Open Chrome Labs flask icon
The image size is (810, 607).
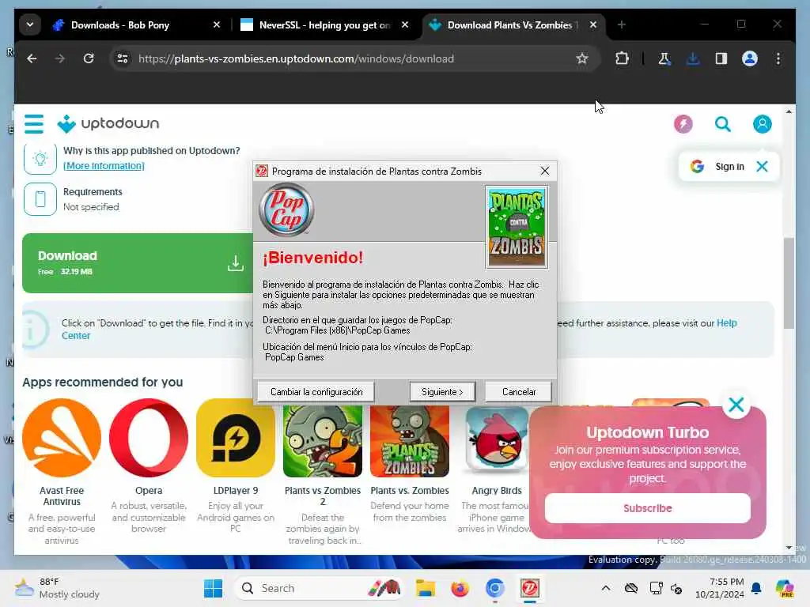[664, 58]
